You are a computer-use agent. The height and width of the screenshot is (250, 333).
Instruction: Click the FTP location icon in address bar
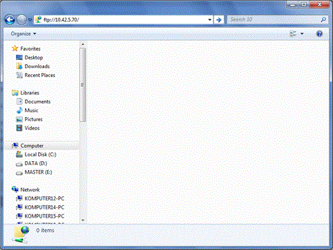coord(38,20)
